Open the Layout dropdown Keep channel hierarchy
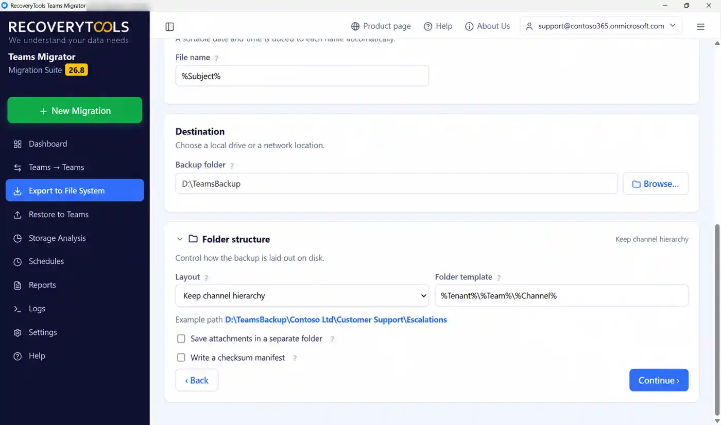This screenshot has width=721, height=425. [302, 295]
